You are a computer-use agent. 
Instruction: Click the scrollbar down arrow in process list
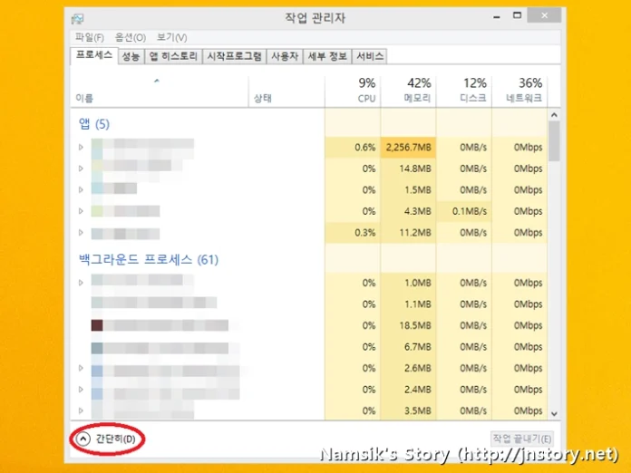tap(553, 413)
